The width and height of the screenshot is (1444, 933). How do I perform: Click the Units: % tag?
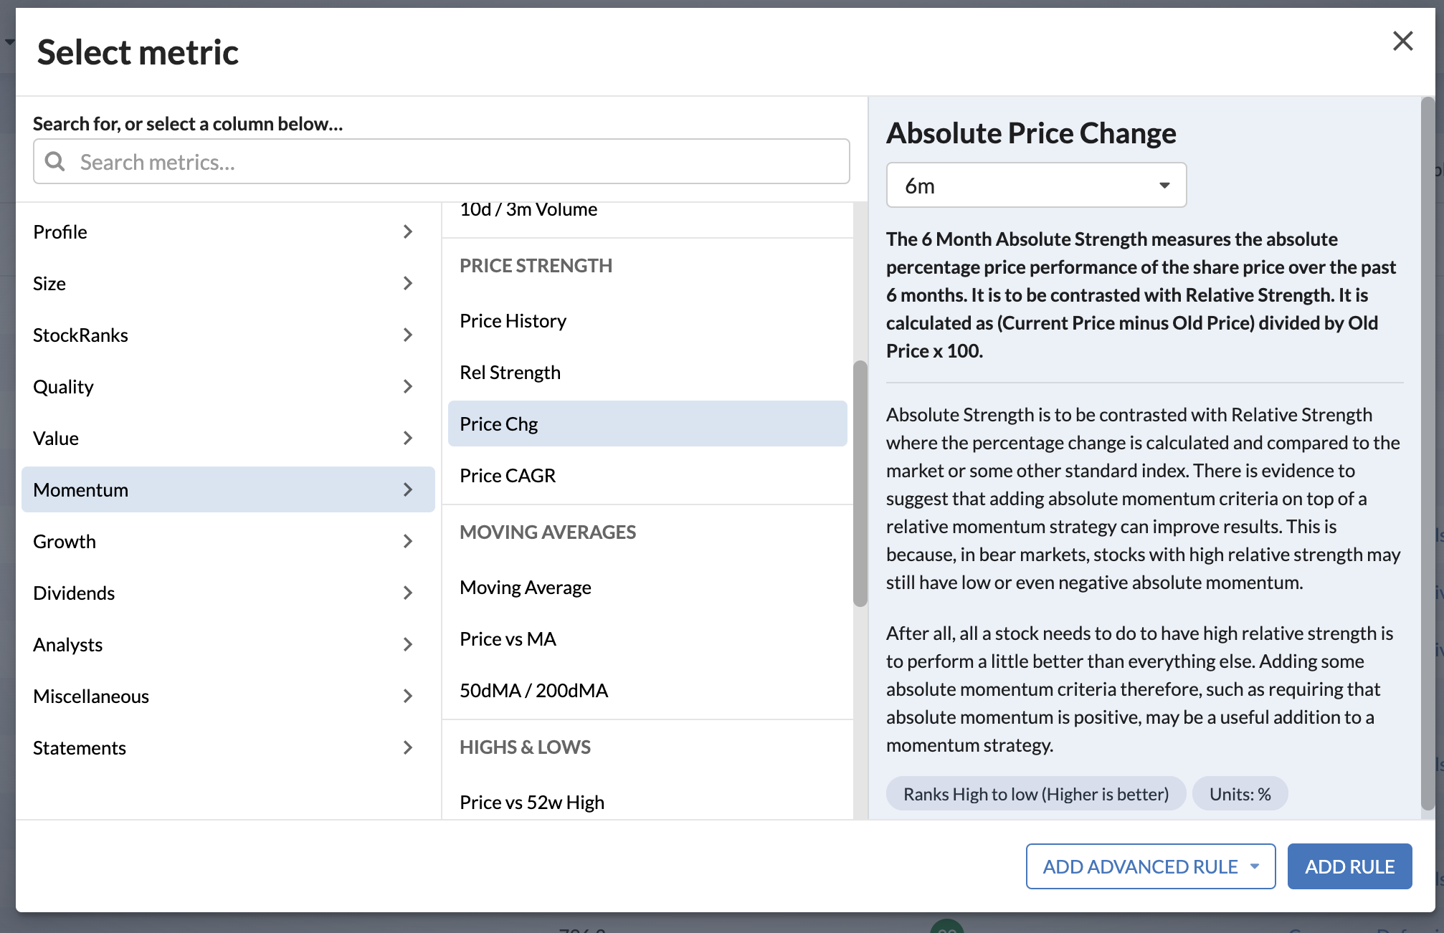(x=1240, y=794)
